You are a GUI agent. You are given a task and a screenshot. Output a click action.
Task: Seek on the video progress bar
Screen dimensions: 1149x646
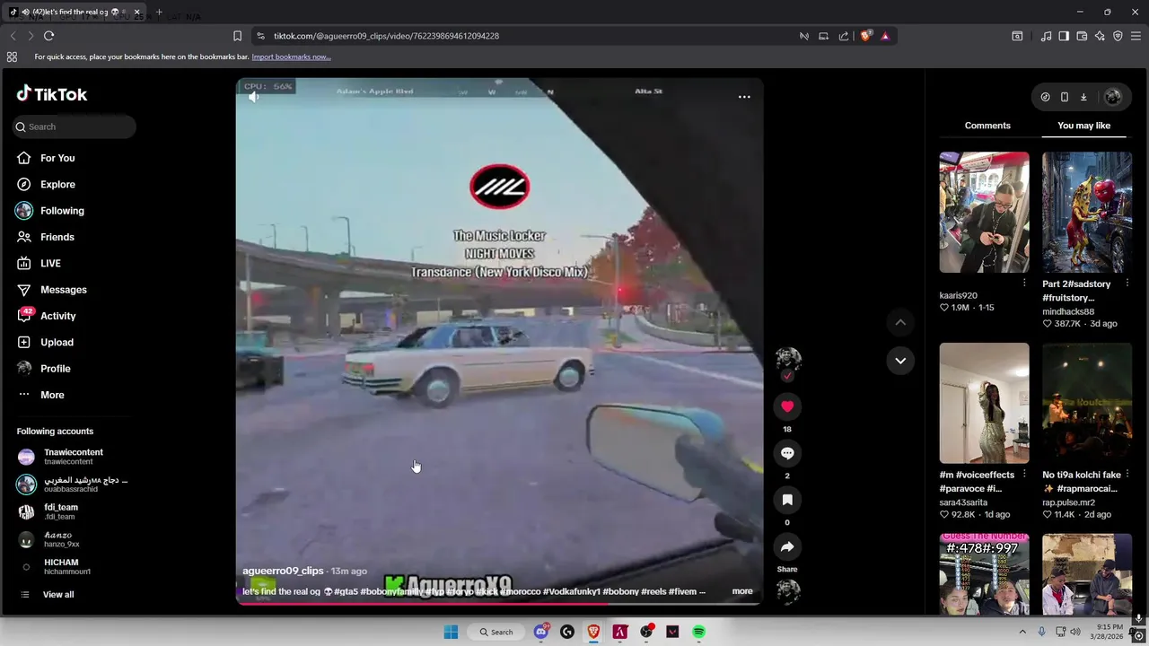[499, 604]
